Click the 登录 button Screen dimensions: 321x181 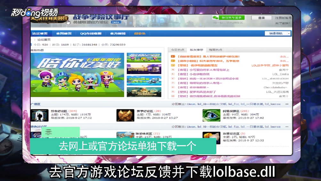point(261,18)
